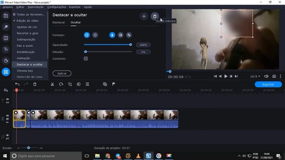This screenshot has width=285, height=160.
Task: Open the 16:9 aspect ratio dropdown
Action: tap(255, 76)
